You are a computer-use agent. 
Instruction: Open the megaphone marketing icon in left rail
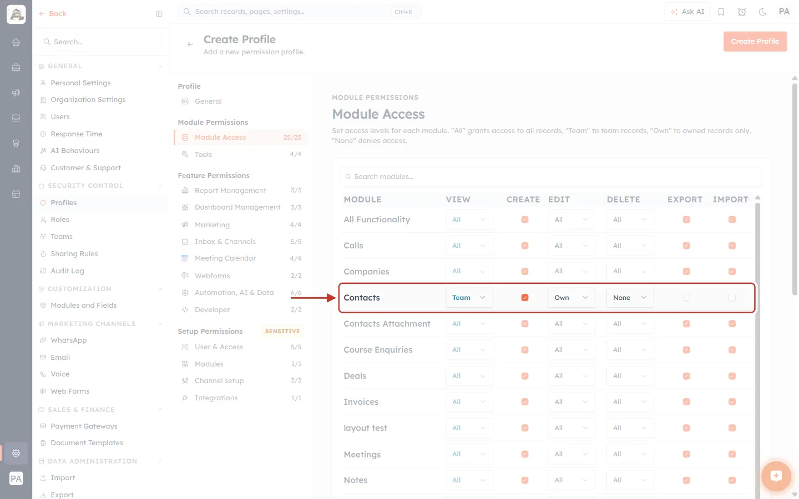(16, 93)
